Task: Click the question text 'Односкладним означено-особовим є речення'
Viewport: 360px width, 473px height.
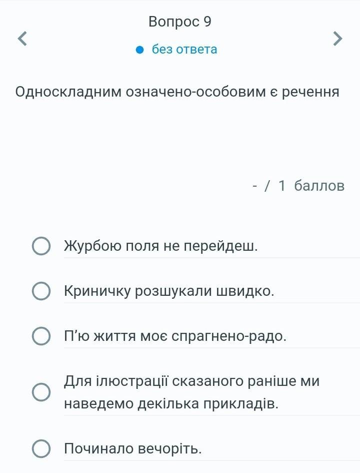Action: click(x=177, y=93)
